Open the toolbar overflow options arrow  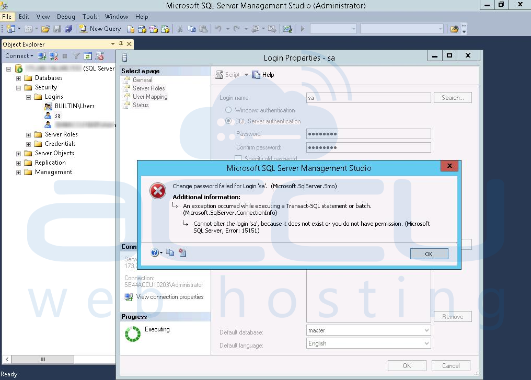[x=464, y=29]
